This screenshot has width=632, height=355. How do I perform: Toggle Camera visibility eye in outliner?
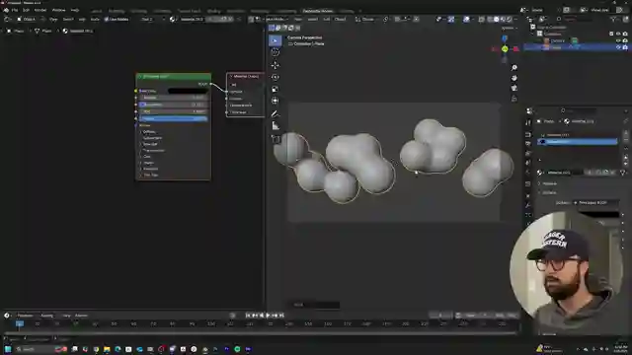coord(618,40)
